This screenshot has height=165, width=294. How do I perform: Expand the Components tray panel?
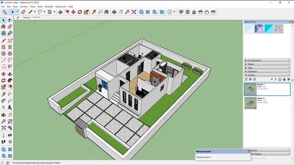[267, 60]
